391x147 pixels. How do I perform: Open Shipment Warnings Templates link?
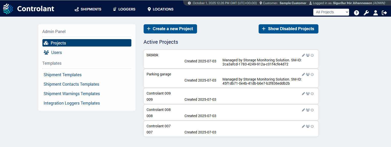72,94
